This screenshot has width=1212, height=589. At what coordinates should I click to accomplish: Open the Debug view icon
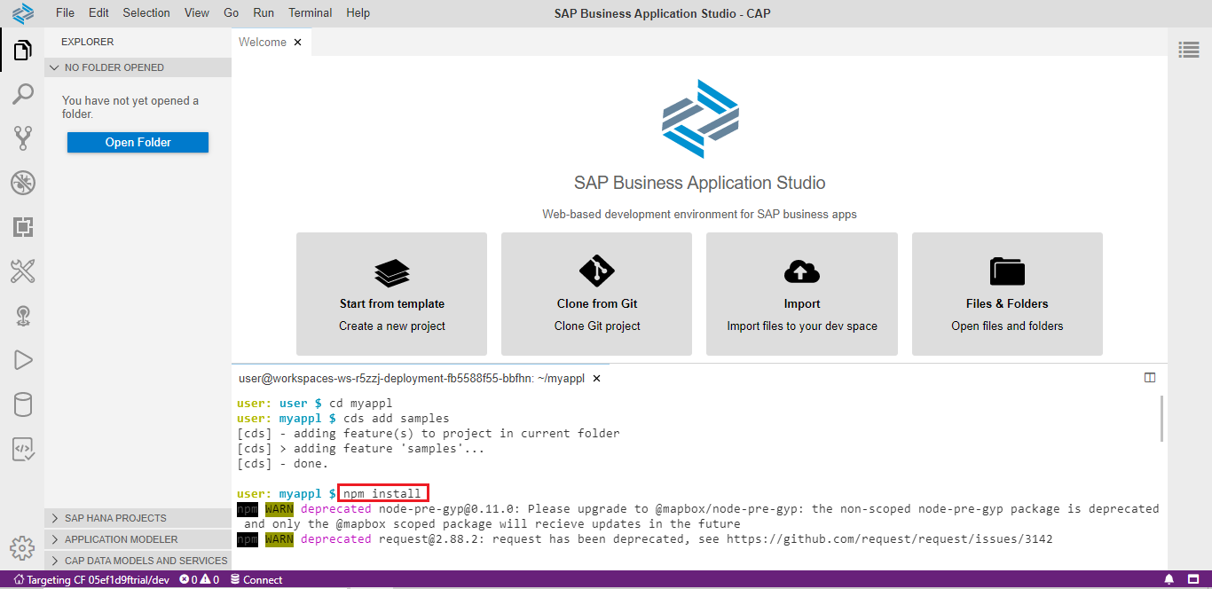(22, 183)
